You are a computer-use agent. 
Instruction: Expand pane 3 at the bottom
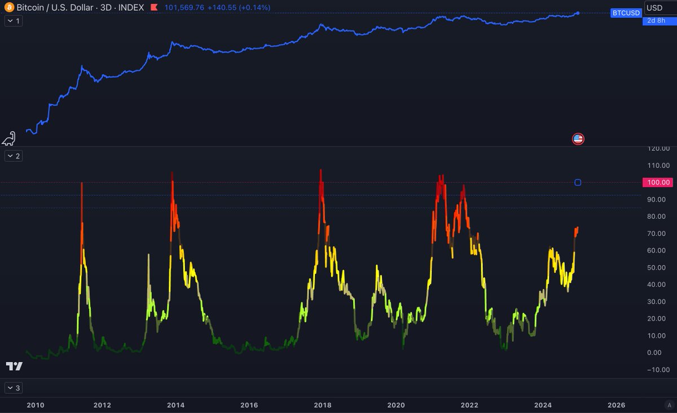tap(13, 388)
